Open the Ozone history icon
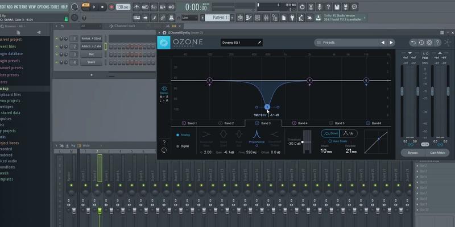 [x=421, y=43]
